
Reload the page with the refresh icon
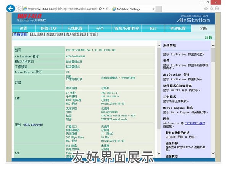coord(107,9)
